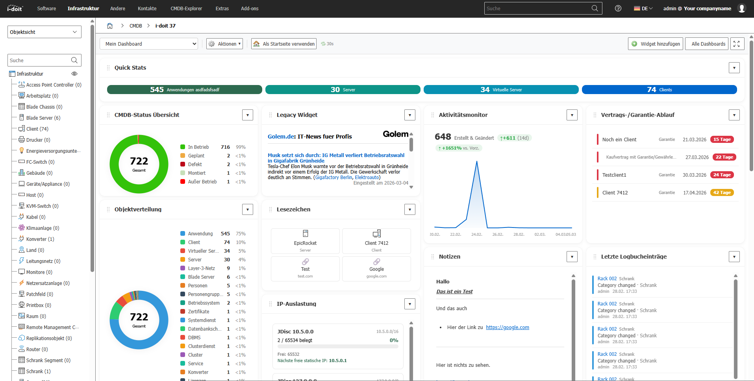Click the user profile avatar
The height and width of the screenshot is (381, 754).
pos(742,8)
